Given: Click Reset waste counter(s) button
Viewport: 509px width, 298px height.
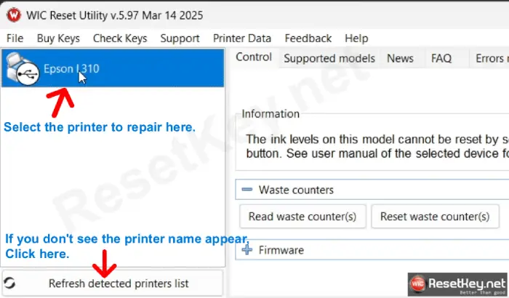Looking at the screenshot, I should coord(435,216).
